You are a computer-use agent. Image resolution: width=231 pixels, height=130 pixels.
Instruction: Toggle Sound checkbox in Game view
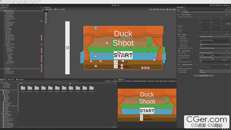[141, 116]
